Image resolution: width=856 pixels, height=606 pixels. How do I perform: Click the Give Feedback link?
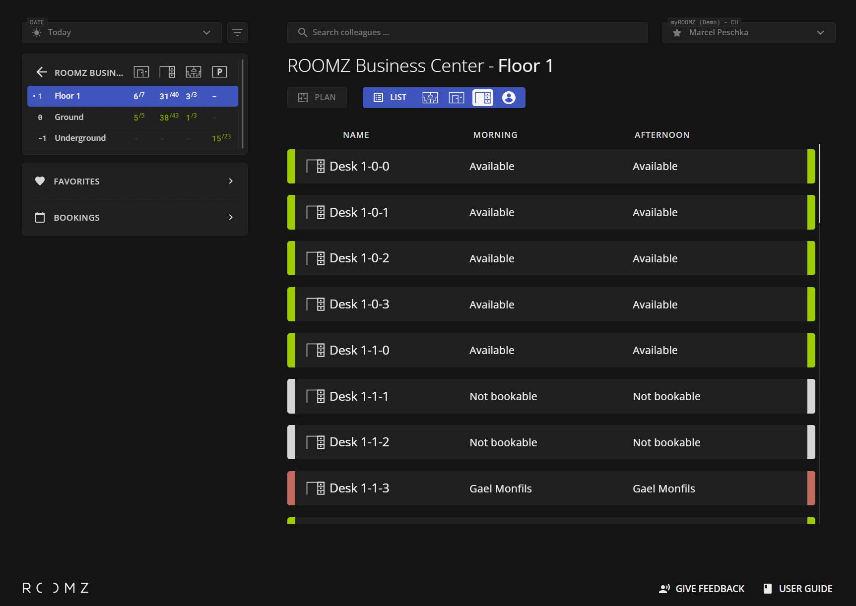(x=702, y=589)
